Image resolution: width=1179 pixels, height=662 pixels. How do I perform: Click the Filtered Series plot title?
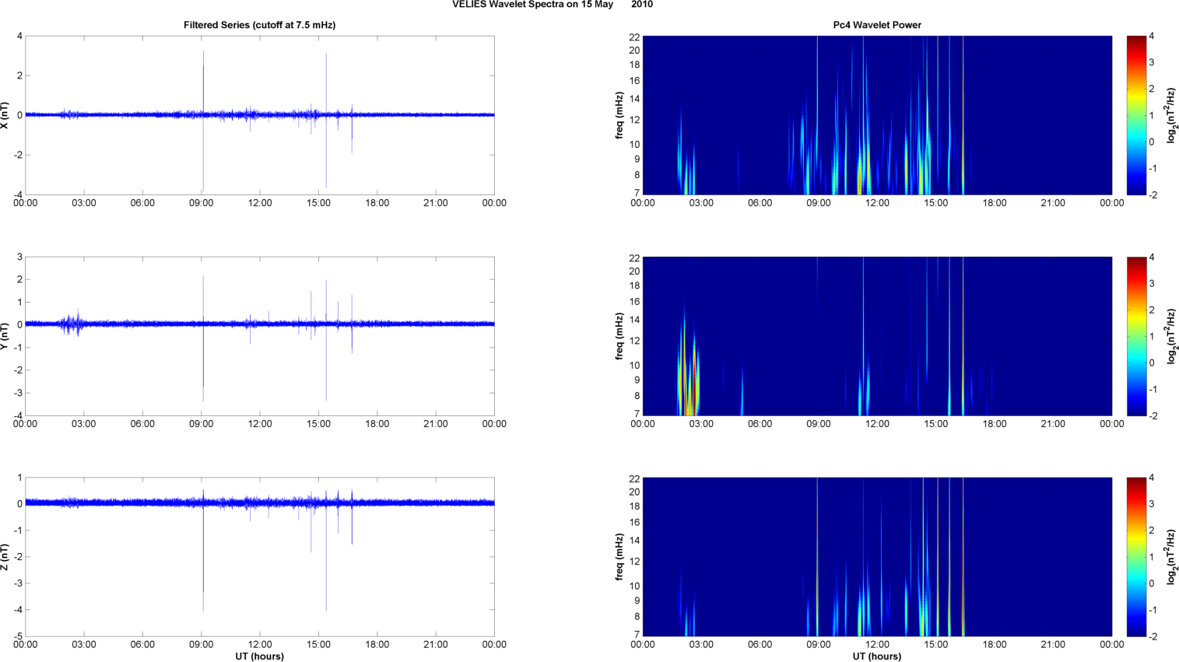tap(259, 25)
